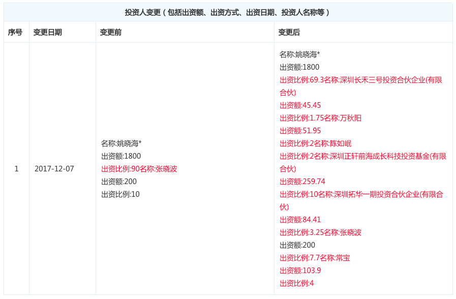
Task: Click 出资比例:1.75名称:万秋阳 entry
Action: (320, 118)
